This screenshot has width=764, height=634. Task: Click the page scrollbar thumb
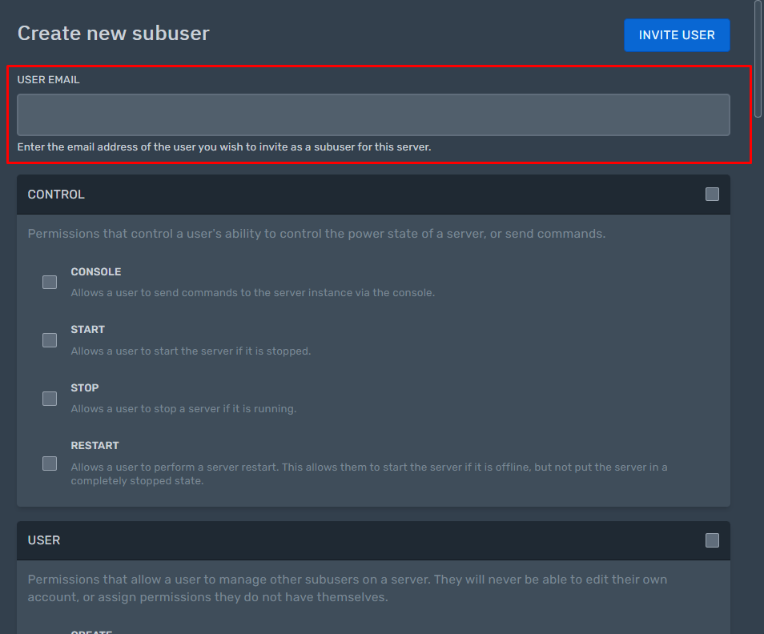click(758, 58)
